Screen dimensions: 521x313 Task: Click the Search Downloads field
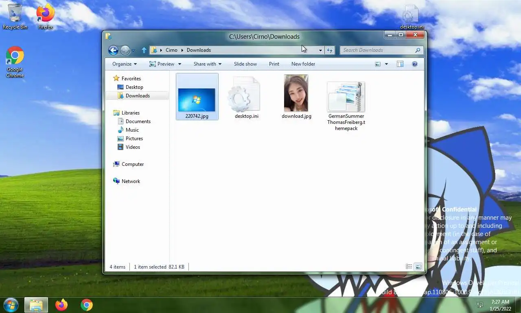[x=381, y=50]
